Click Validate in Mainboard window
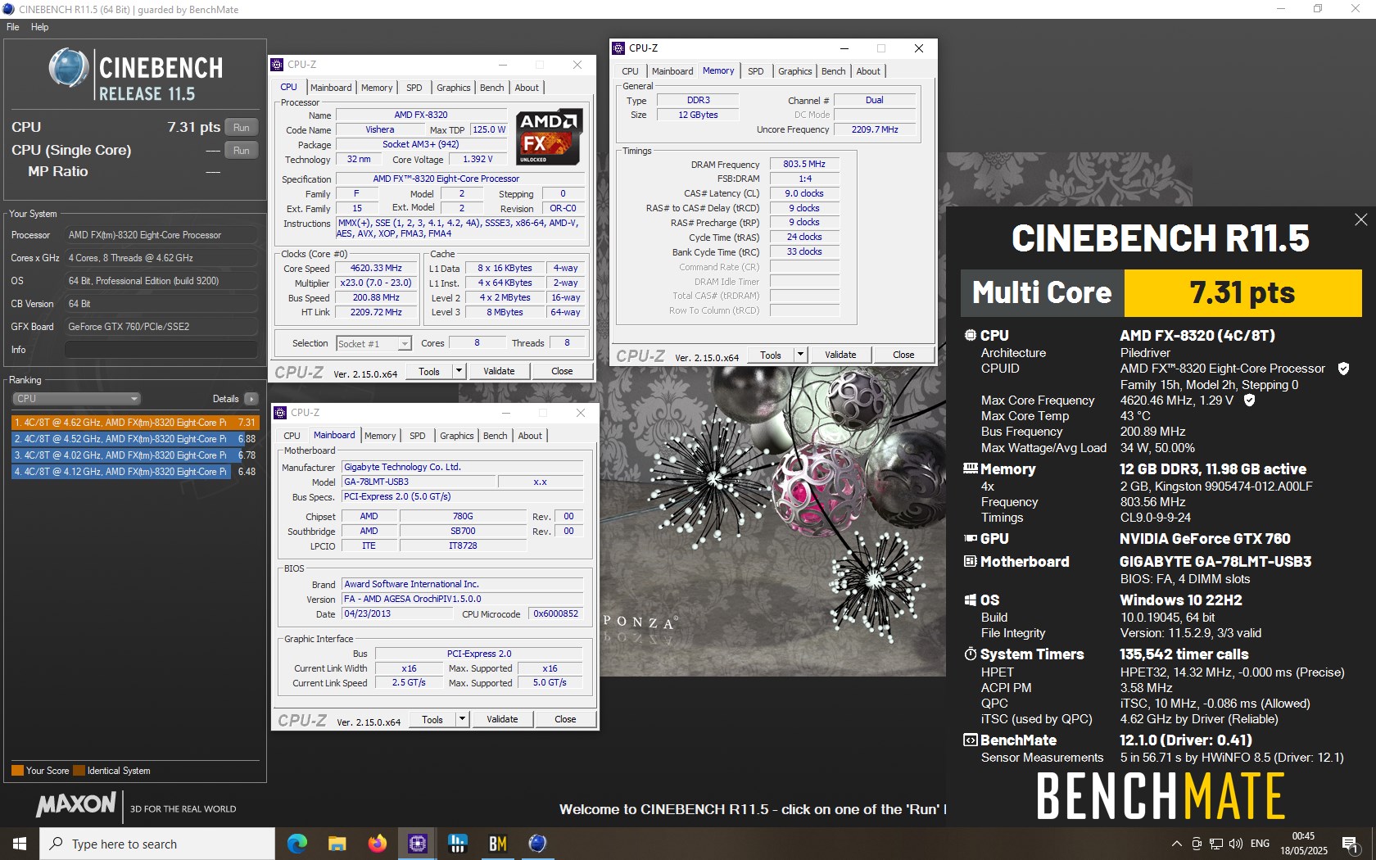The width and height of the screenshot is (1376, 860). [x=502, y=719]
